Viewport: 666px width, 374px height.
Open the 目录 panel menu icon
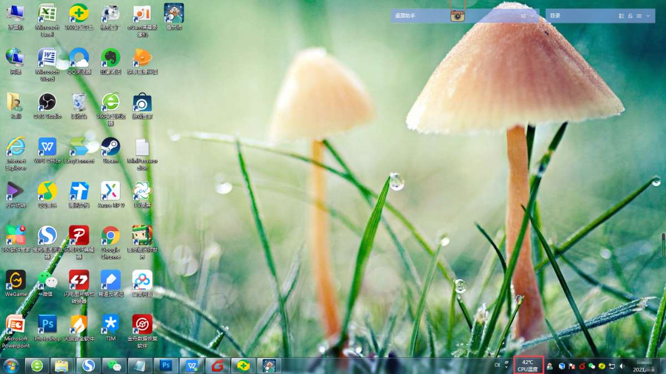coord(639,16)
